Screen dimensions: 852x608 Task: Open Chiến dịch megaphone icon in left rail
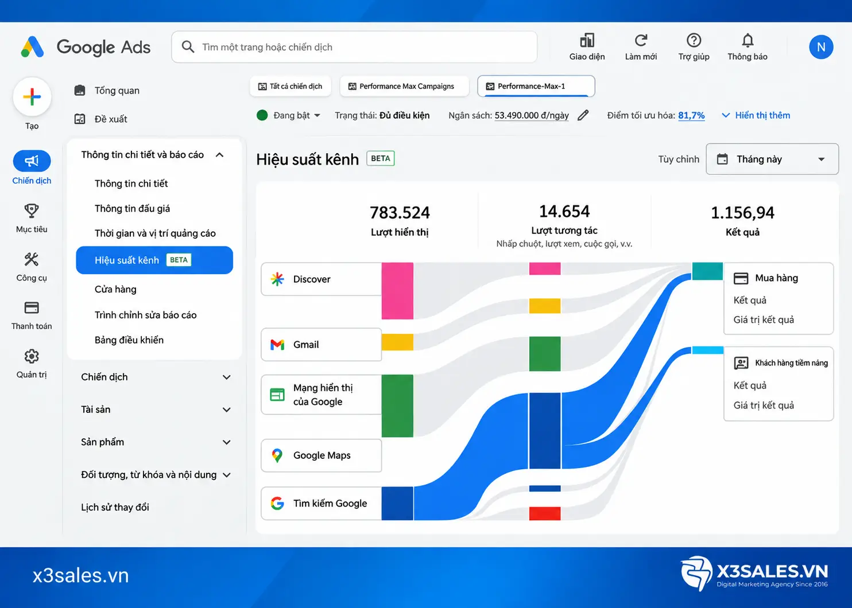[x=32, y=161]
